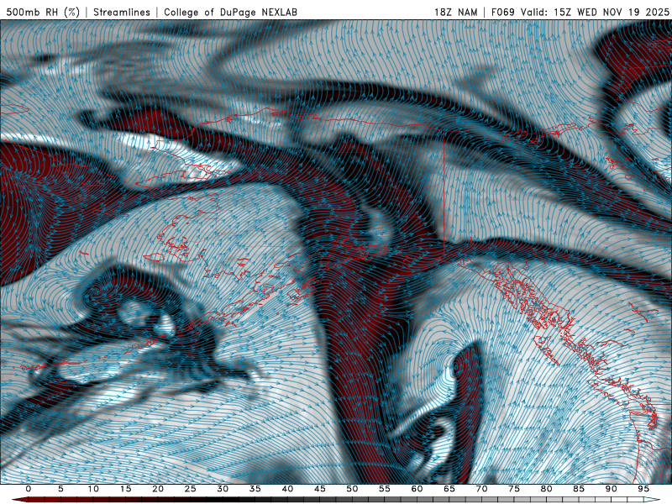Click the "18Z NAM" model run label
The height and width of the screenshot is (504, 672).
[455, 12]
